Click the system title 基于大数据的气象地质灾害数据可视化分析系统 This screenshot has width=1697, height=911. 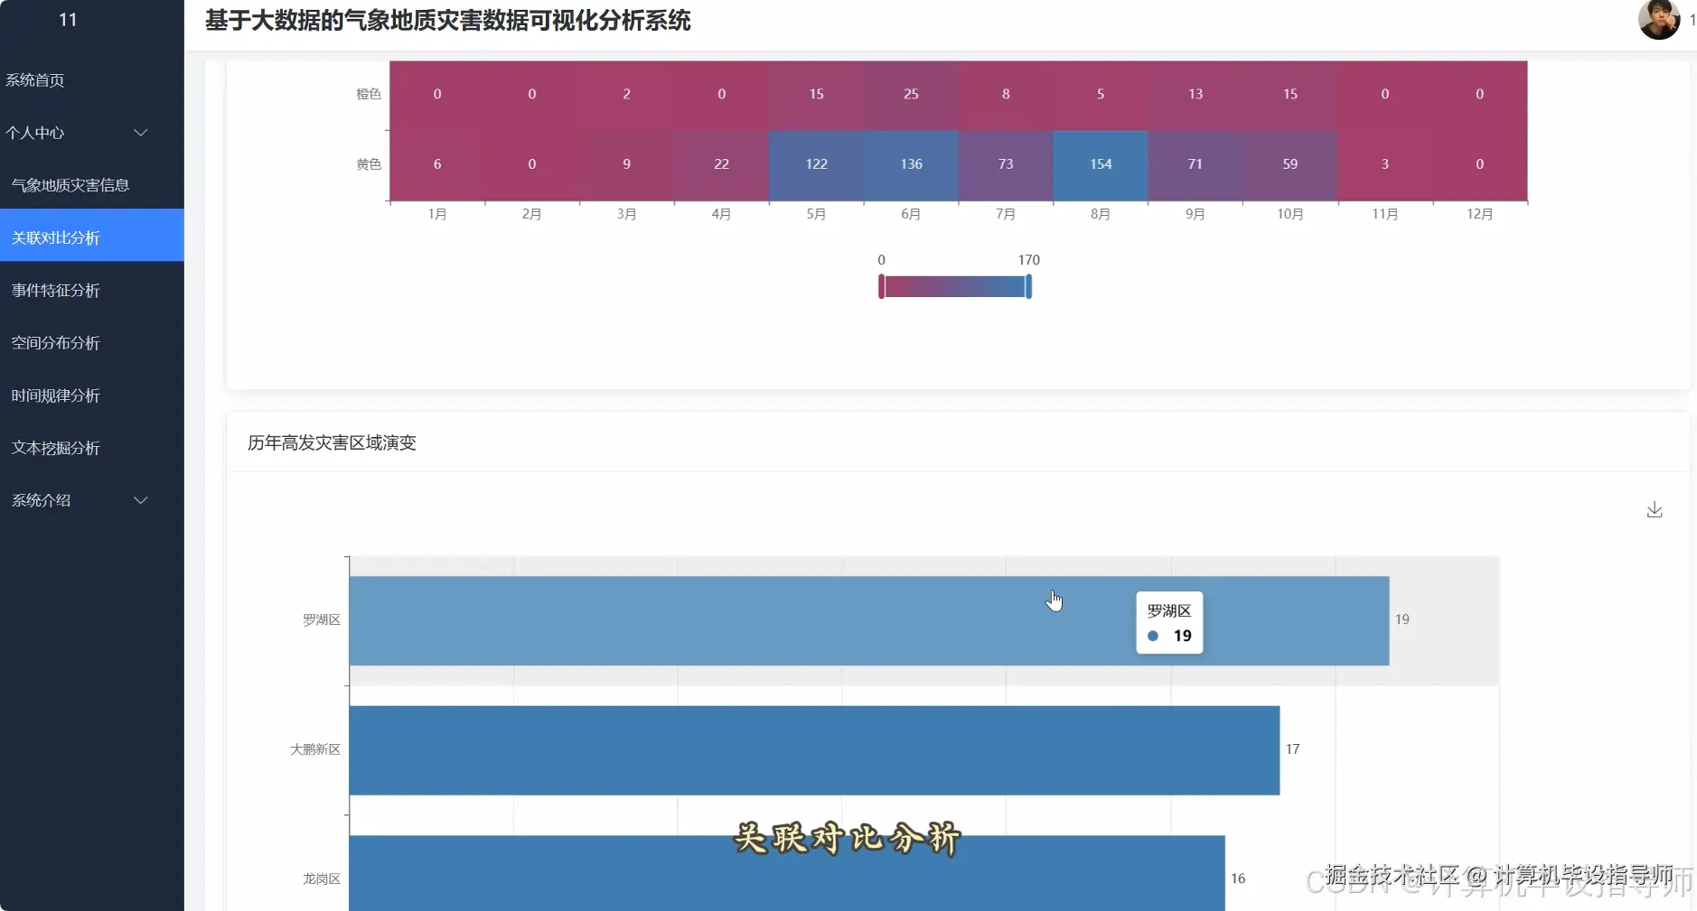click(x=447, y=21)
